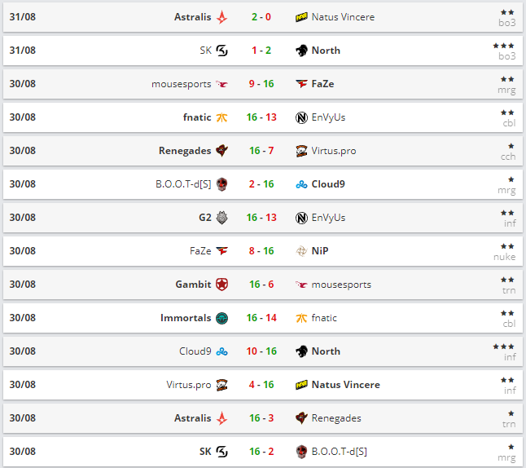The height and width of the screenshot is (468, 526).
Task: Open the Astralis 2 - 0 Natus Vincere result
Action: click(x=261, y=17)
